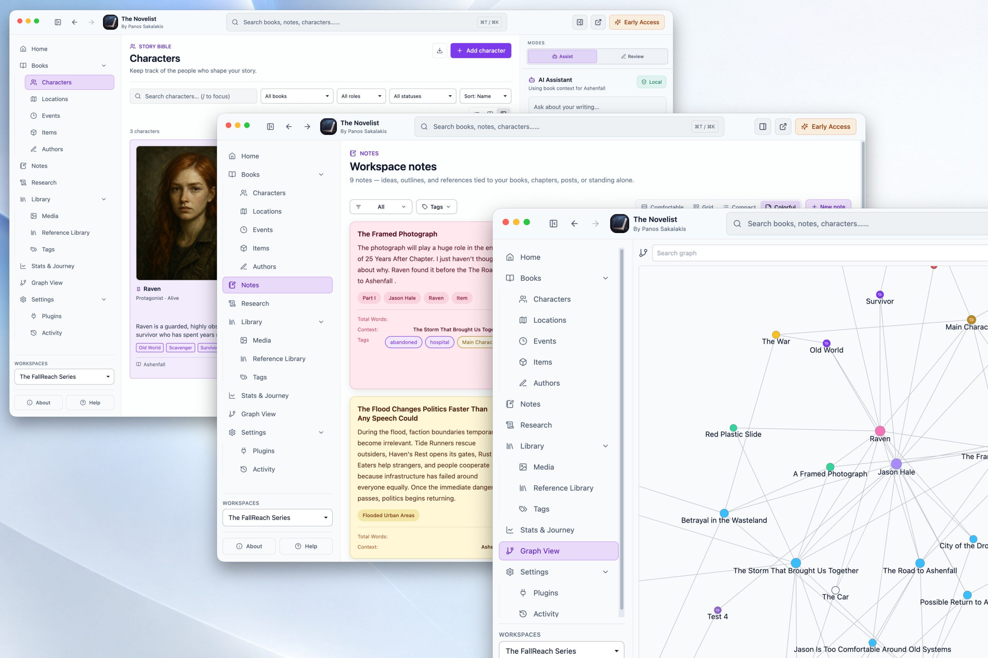Open Research in Notes window sidebar
Viewport: 988px width, 658px height.
click(x=277, y=303)
